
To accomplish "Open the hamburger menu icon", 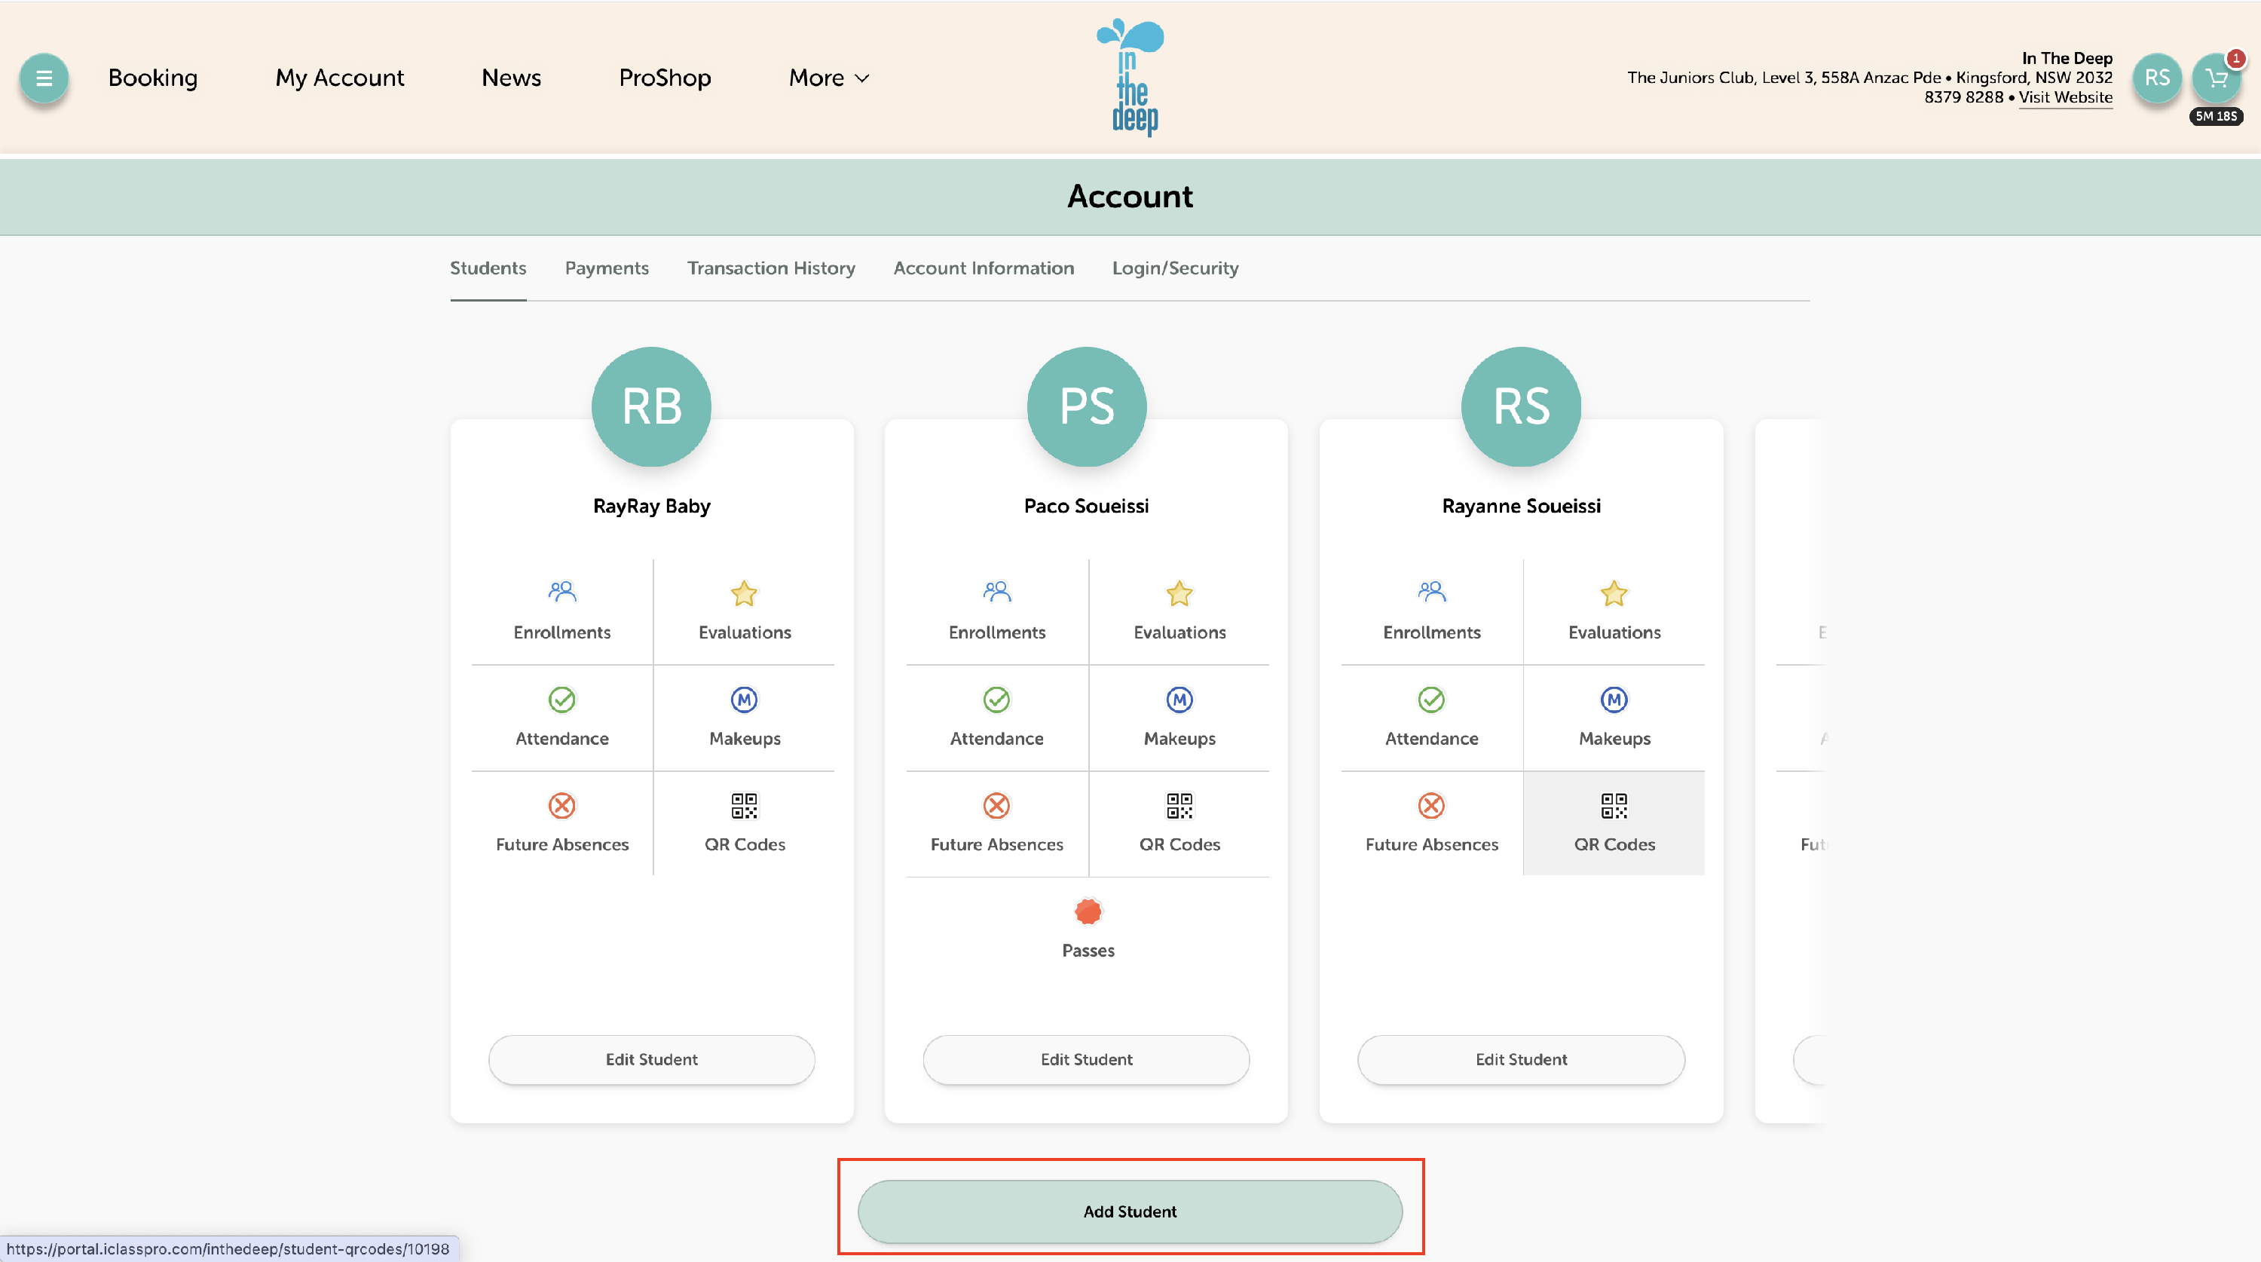I will pos(43,78).
